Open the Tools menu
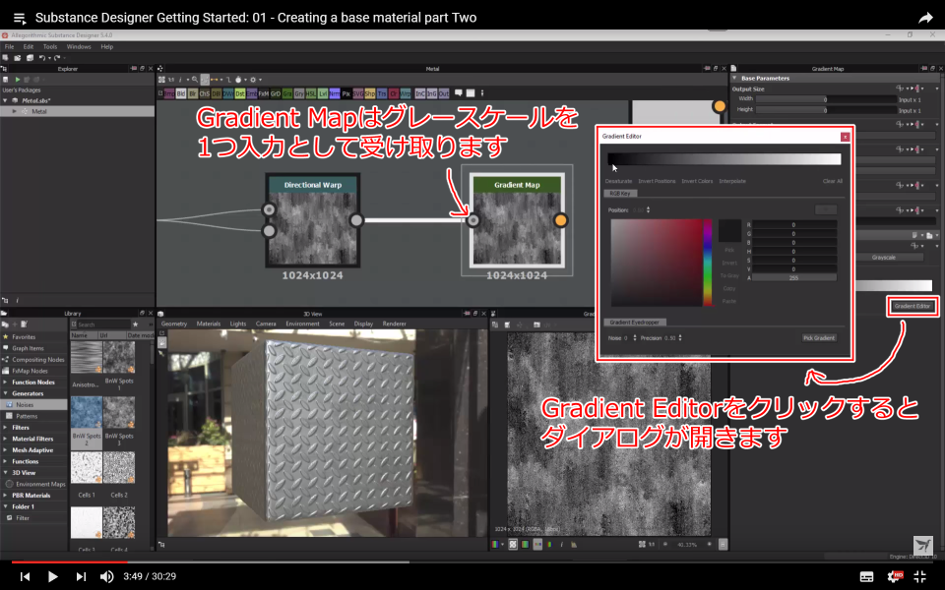This screenshot has height=590, width=945. point(50,46)
